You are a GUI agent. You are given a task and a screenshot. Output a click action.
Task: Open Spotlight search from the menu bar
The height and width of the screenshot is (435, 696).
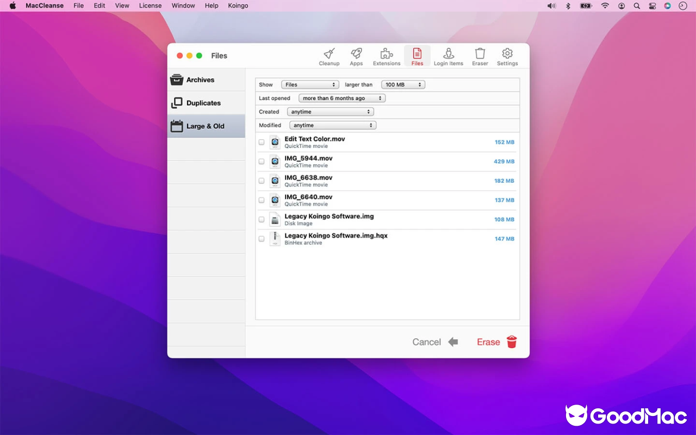point(636,6)
